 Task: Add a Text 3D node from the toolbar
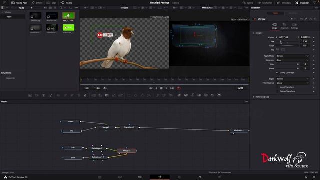pyautogui.click(x=192, y=95)
